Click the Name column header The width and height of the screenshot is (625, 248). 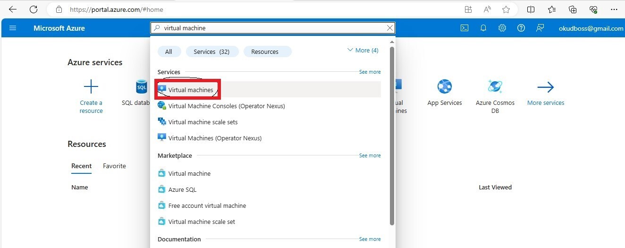(x=80, y=187)
